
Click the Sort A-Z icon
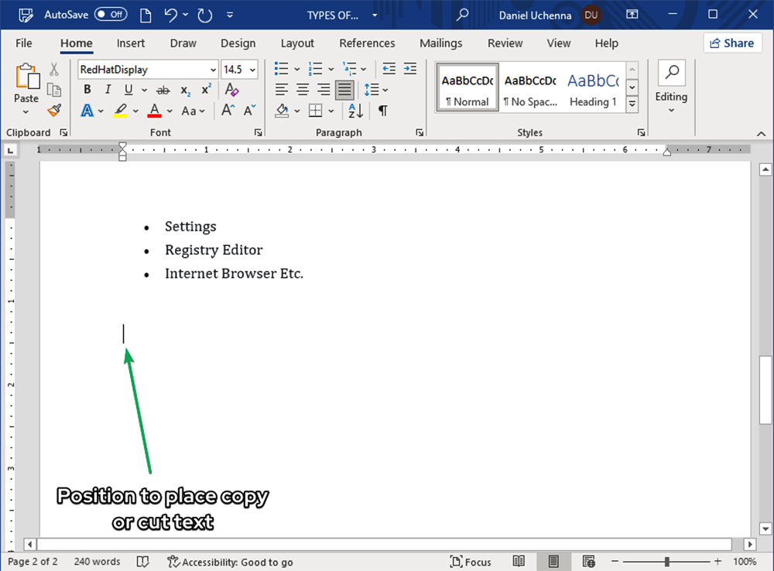click(x=355, y=111)
